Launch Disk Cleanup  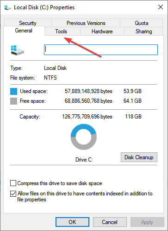(x=139, y=157)
